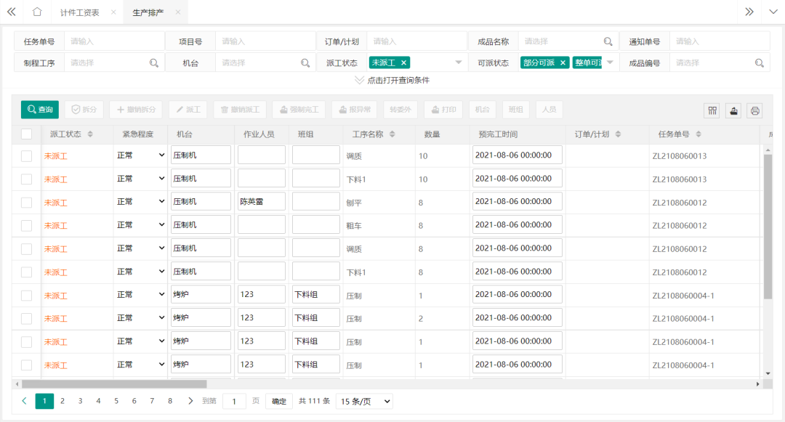
Task: Click the double-right chevron tab scroll icon
Action: tap(749, 12)
